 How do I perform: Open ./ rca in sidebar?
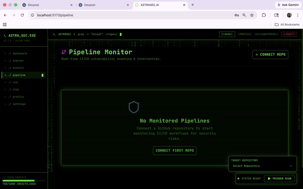tap(24, 82)
